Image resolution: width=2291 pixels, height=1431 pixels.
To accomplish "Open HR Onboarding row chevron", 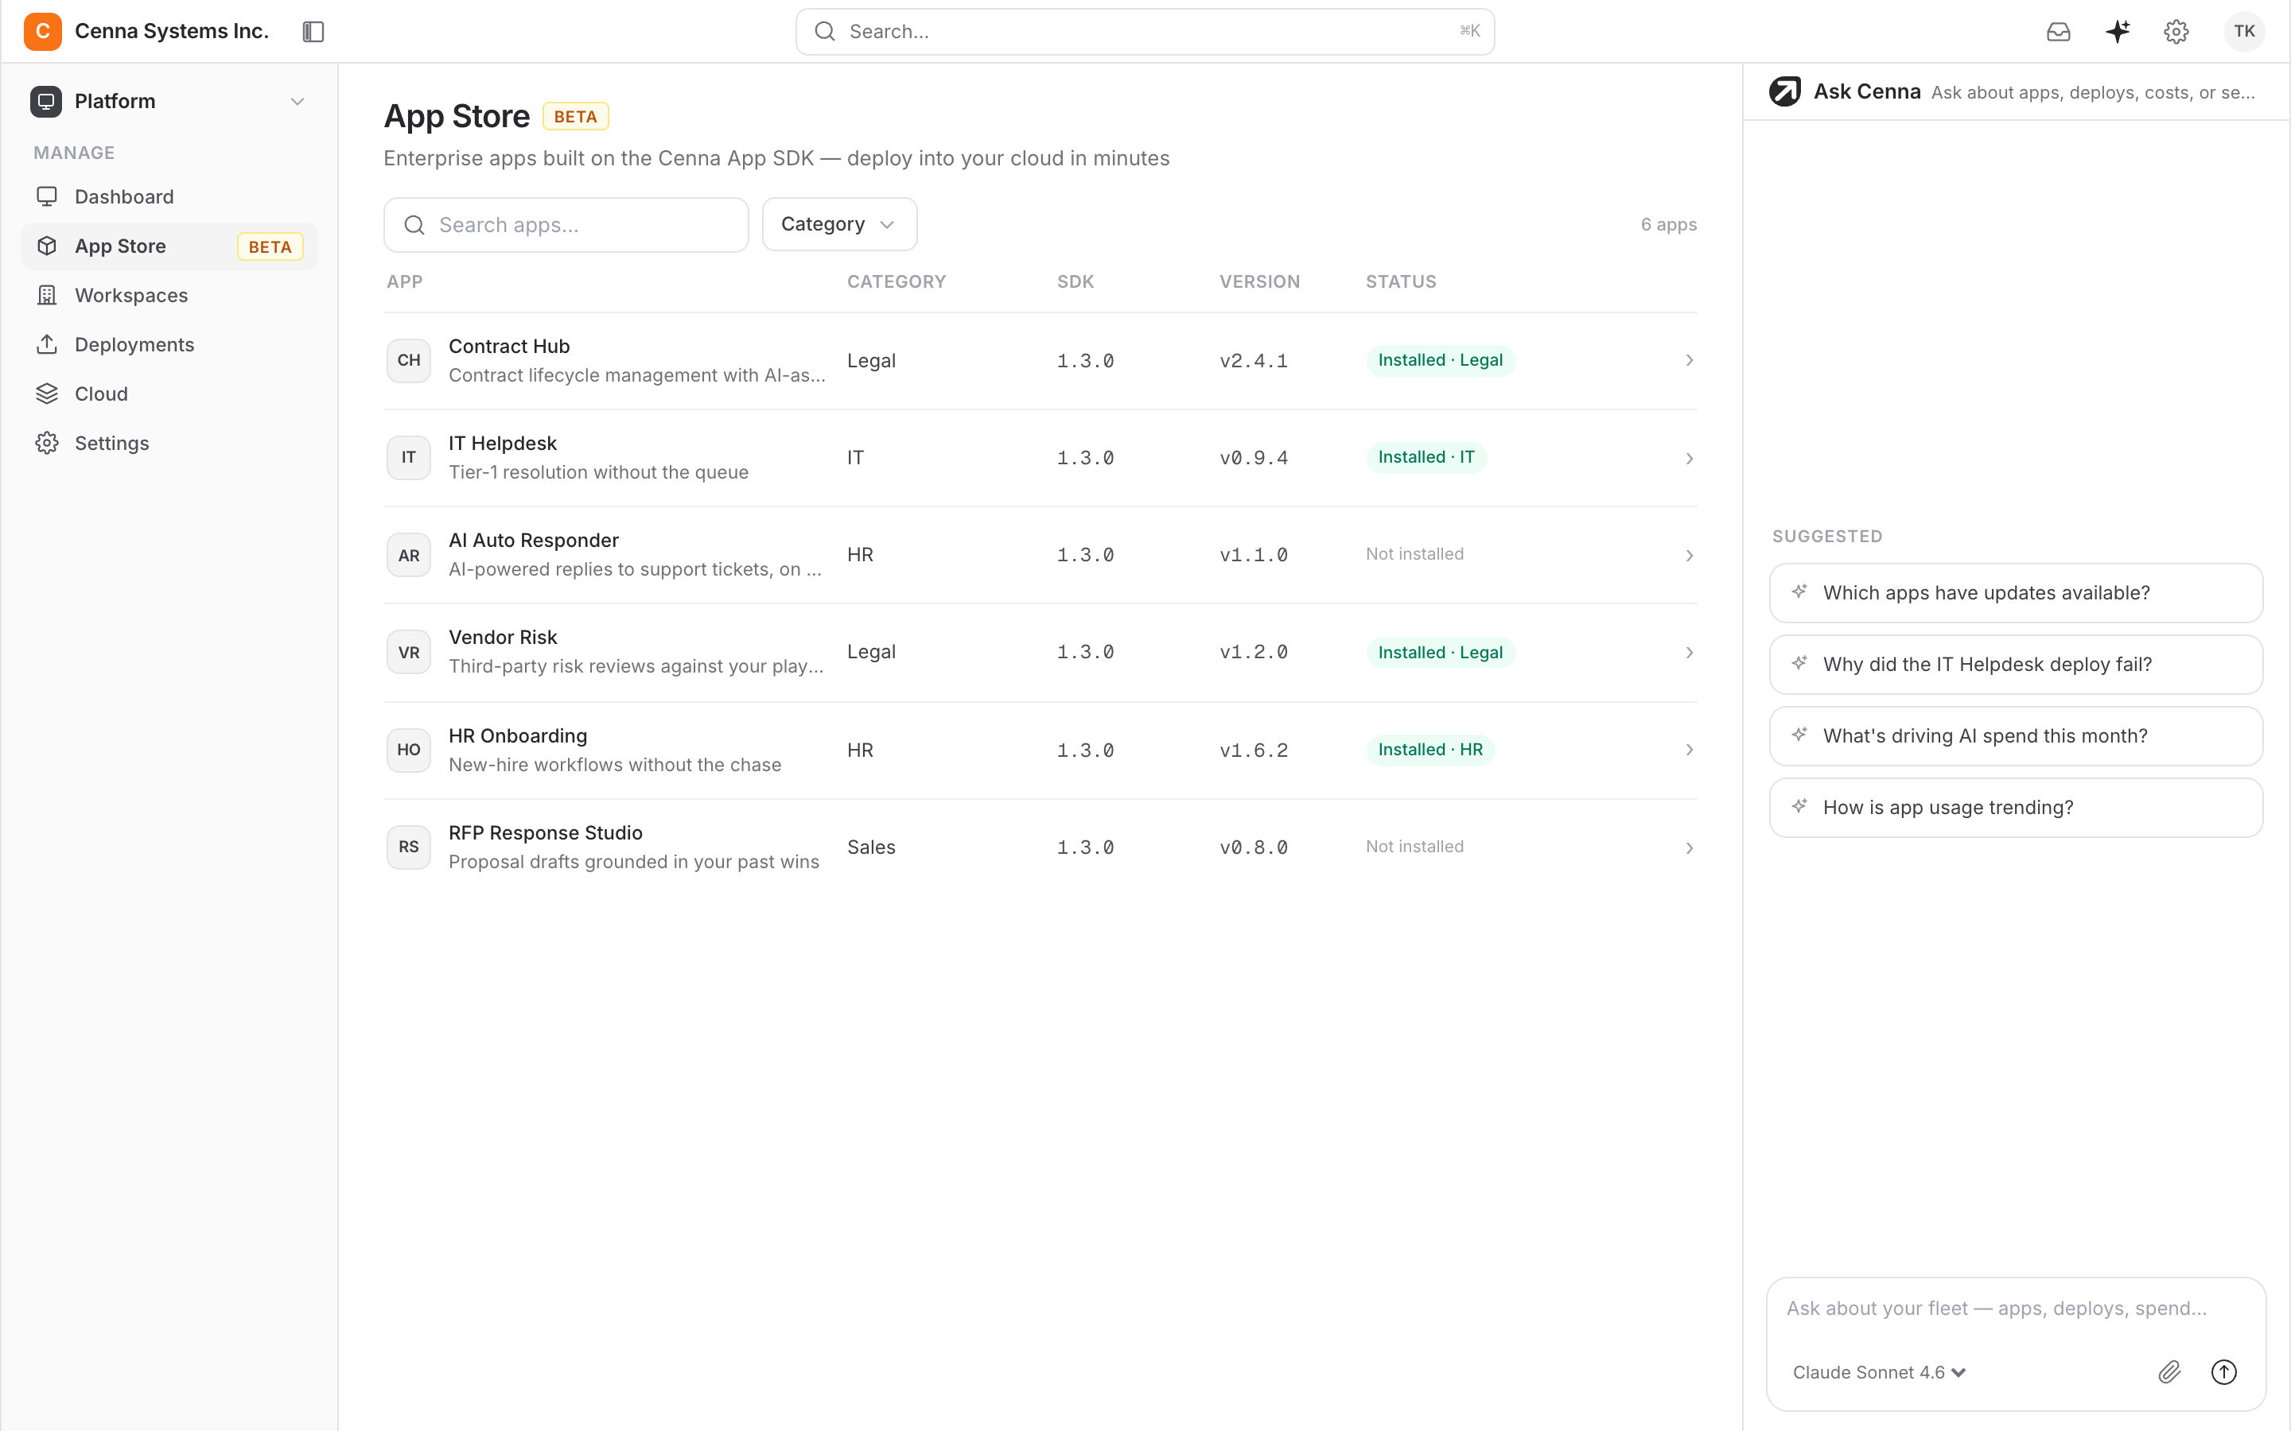I will [x=1689, y=750].
